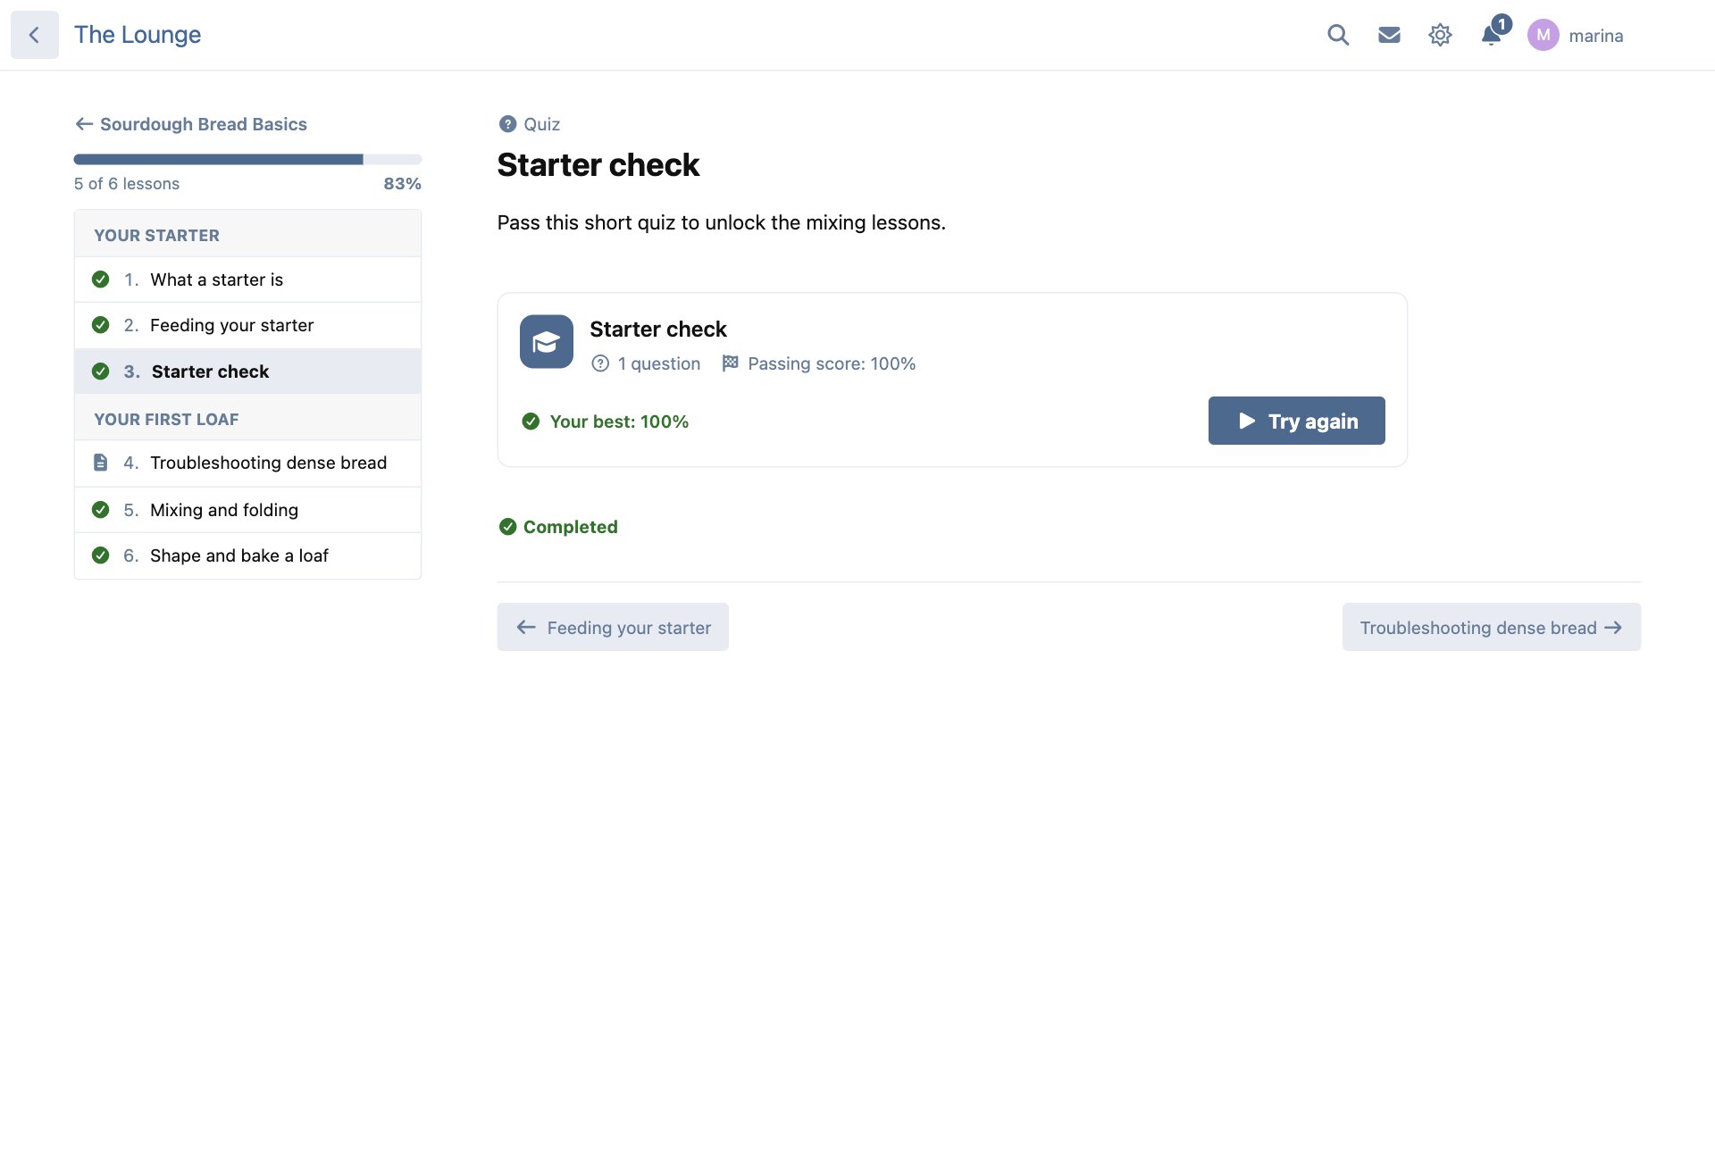The image size is (1715, 1152).
Task: Click the YOUR FIRST LOAF section header
Action: tap(247, 418)
